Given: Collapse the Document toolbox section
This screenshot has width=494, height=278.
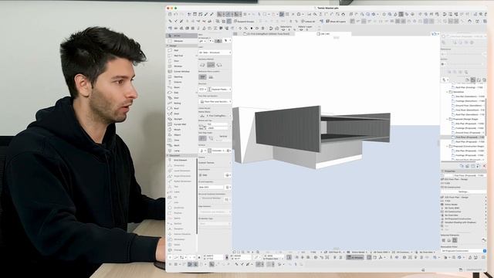Looking at the screenshot, I should coord(167,155).
